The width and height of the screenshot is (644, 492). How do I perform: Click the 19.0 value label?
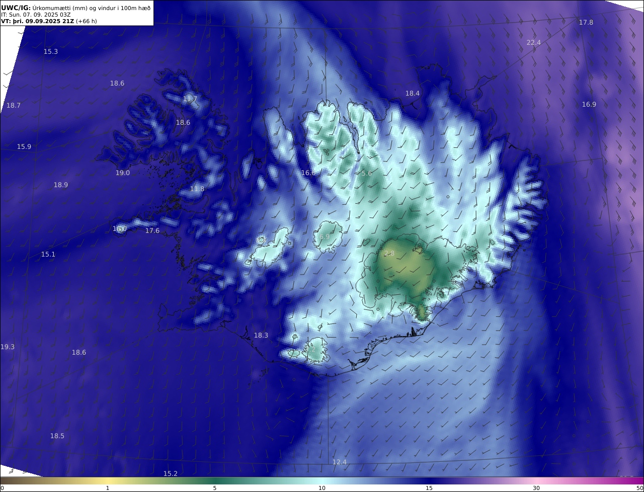tap(123, 173)
